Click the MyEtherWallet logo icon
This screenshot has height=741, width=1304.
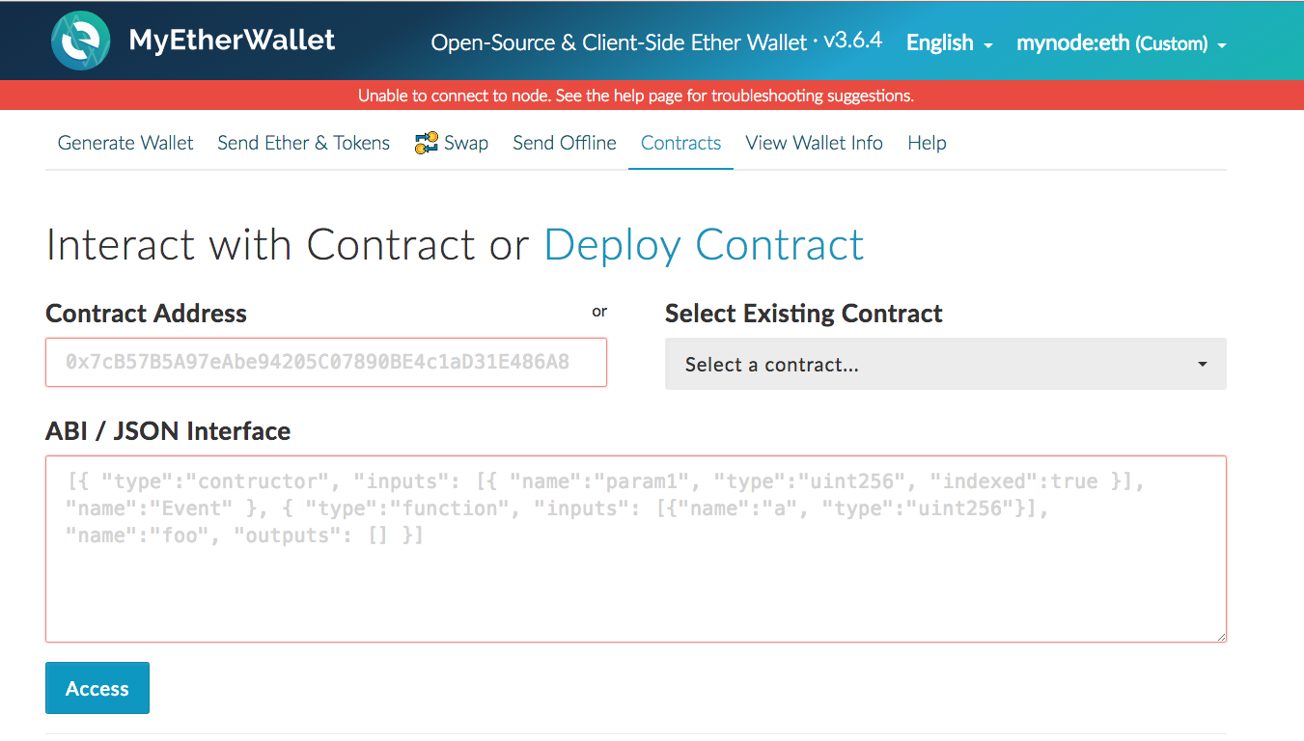coord(80,41)
